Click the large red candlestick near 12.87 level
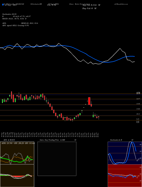142x187 pixels. (89, 101)
